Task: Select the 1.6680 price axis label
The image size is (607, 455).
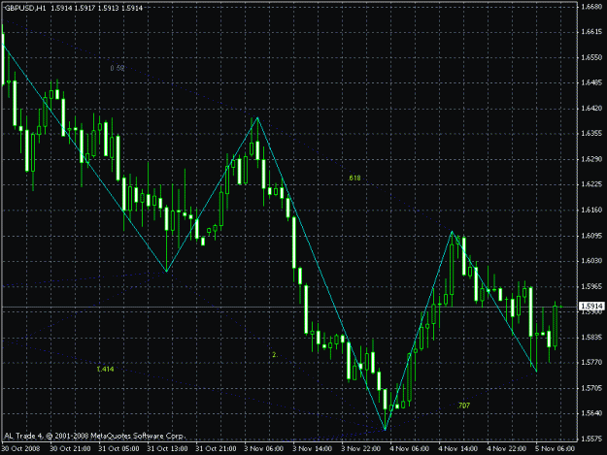Action: tap(592, 7)
